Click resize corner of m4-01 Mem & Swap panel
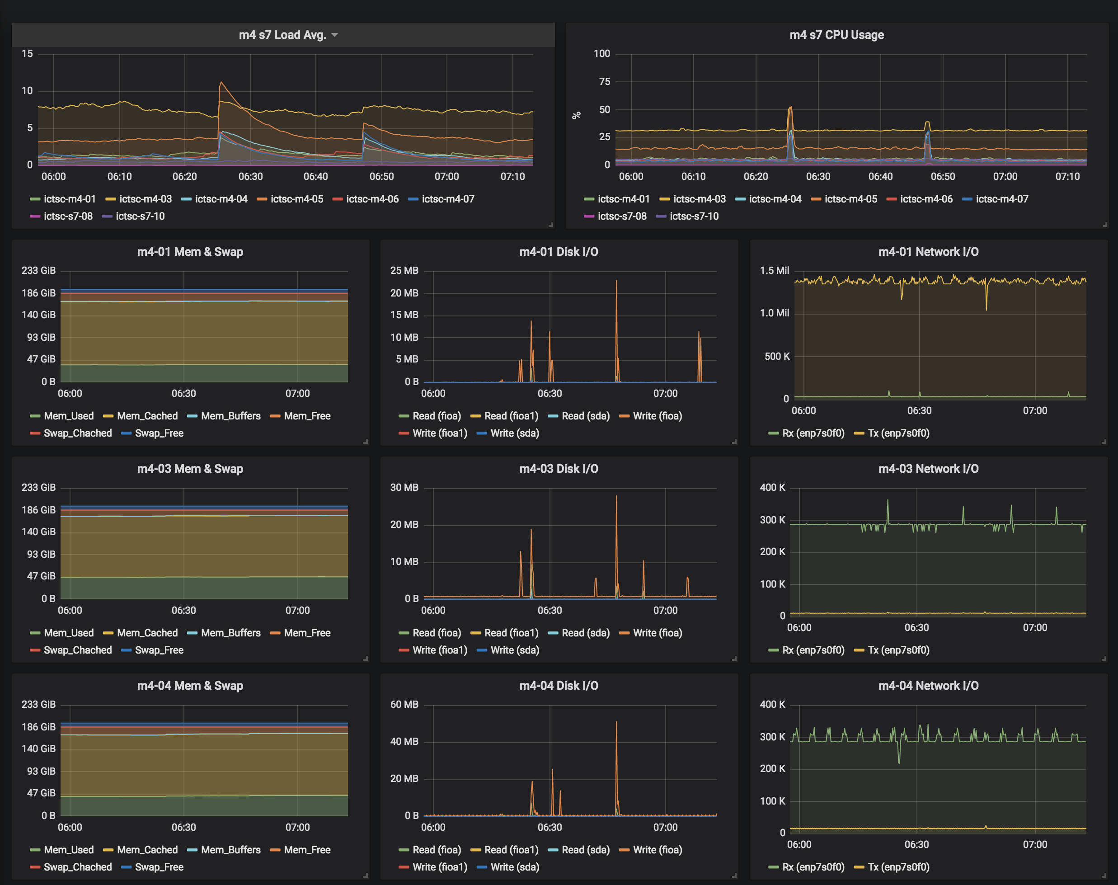This screenshot has width=1118, height=885. point(366,442)
